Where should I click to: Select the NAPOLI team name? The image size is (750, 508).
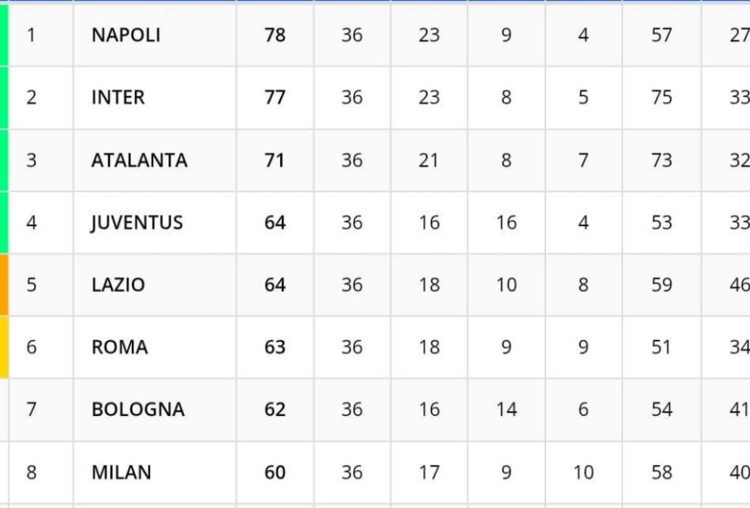tap(126, 35)
